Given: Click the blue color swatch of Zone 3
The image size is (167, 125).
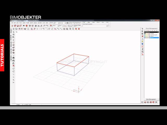Looking at the screenshot, I should pos(145,38).
